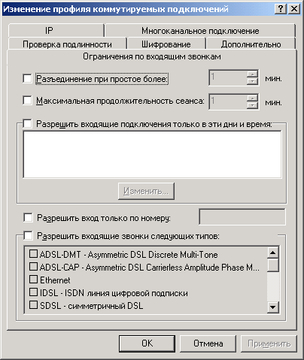Click the phone number input field
This screenshot has width=304, height=360.
242,217
